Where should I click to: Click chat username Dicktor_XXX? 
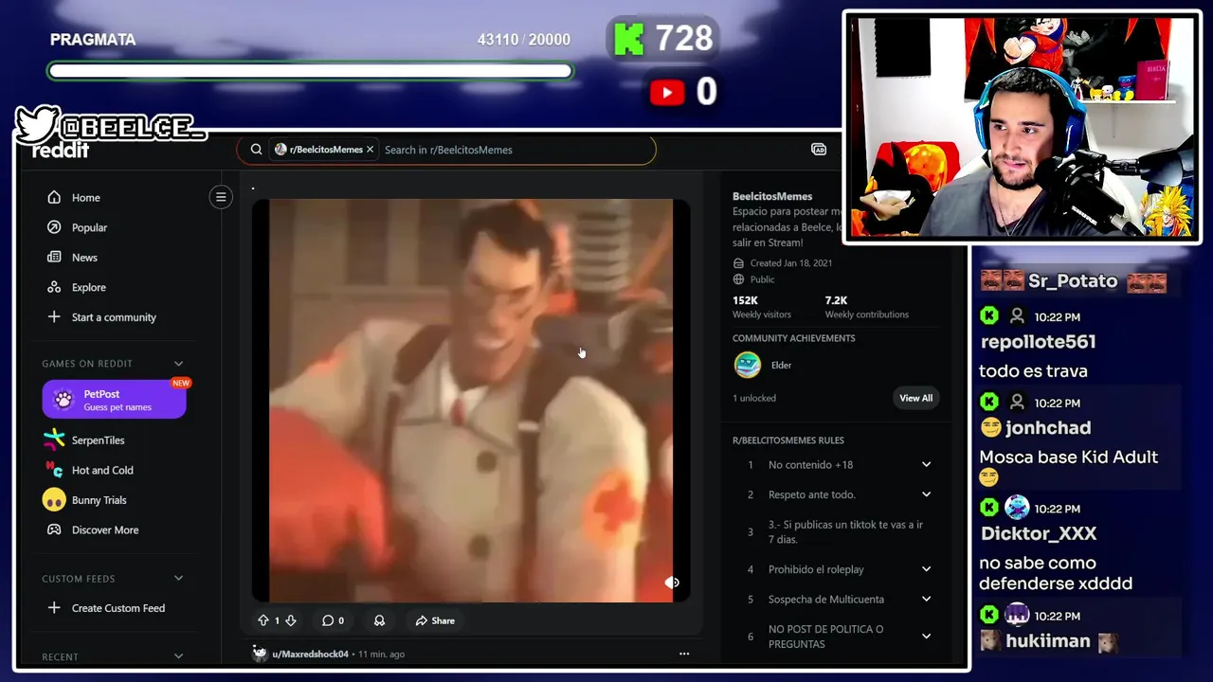1039,534
